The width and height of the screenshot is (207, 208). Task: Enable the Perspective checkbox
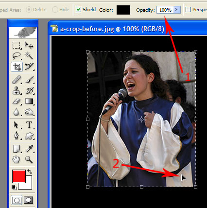pyautogui.click(x=188, y=10)
